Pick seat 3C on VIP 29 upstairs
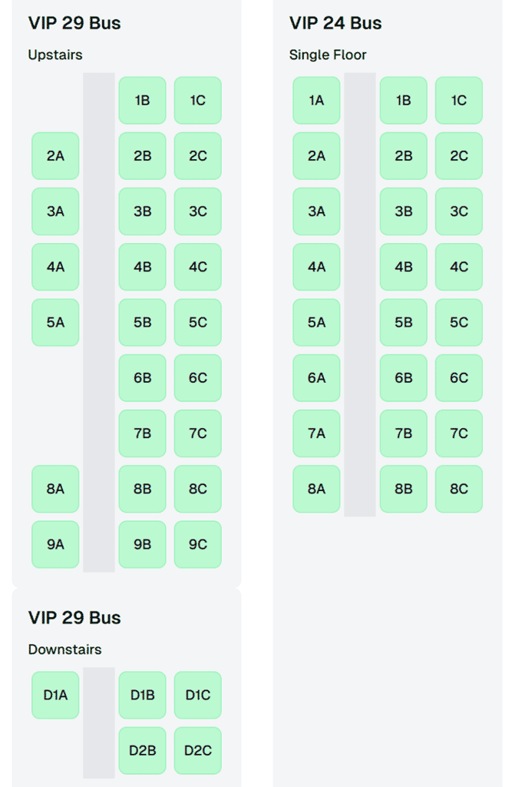Viewport: 515px width, 787px height. click(x=198, y=211)
